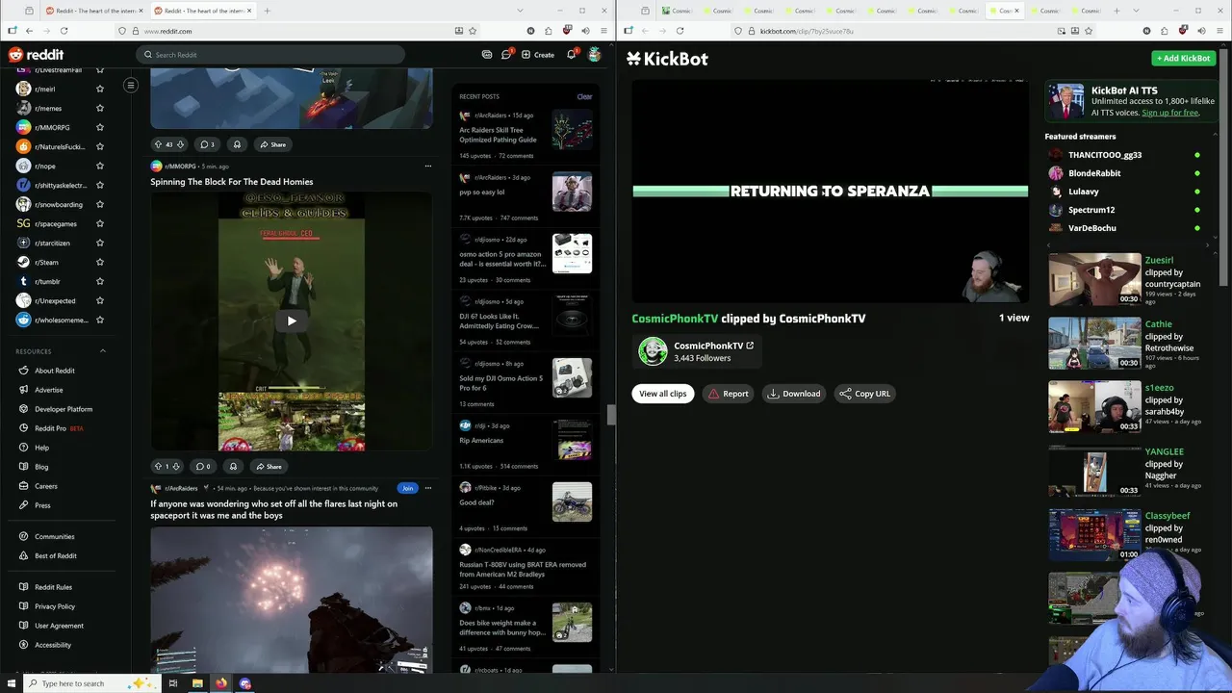Reload the reddit.com page

tap(64, 31)
